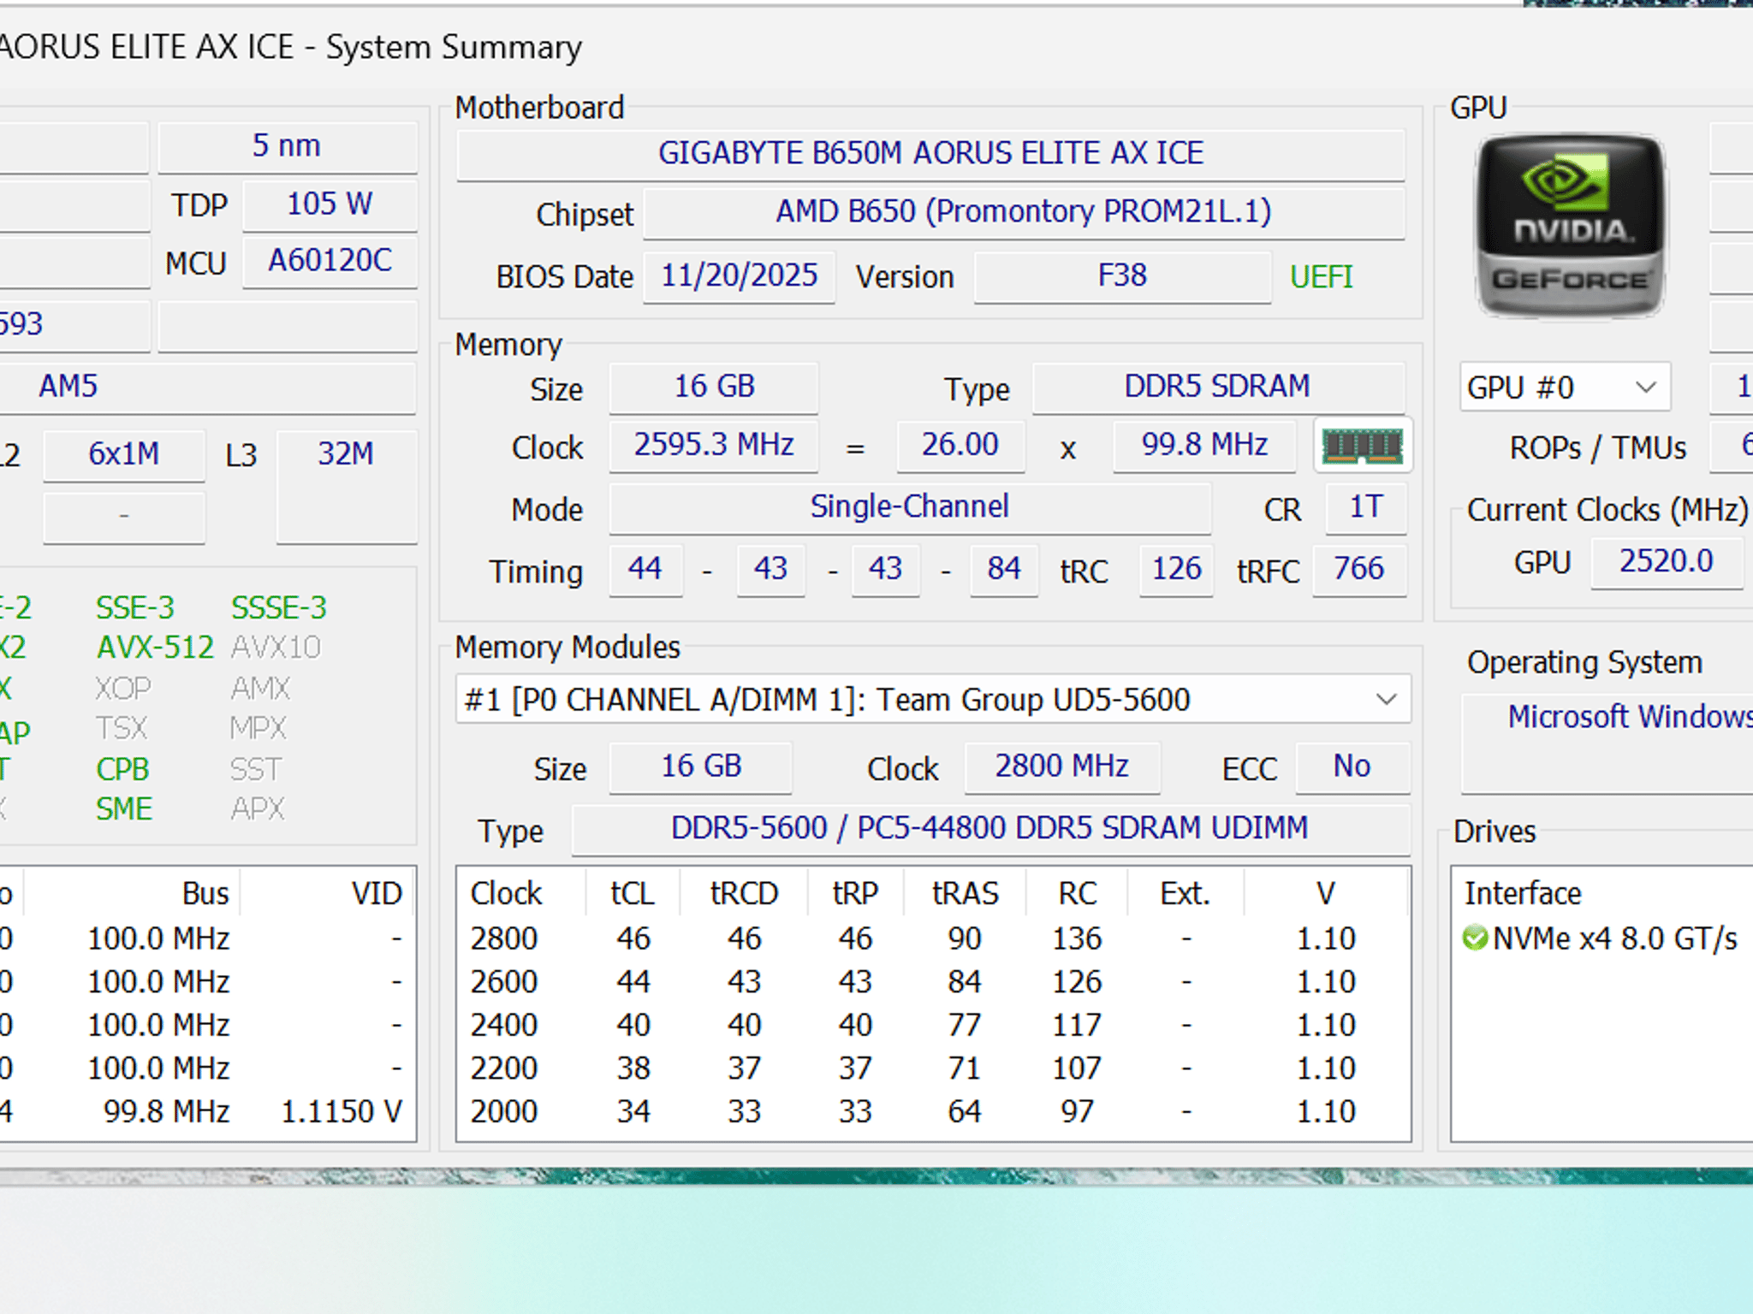Click the GPU current clock value 2520.0
Viewport: 1753px width, 1314px height.
(1667, 562)
